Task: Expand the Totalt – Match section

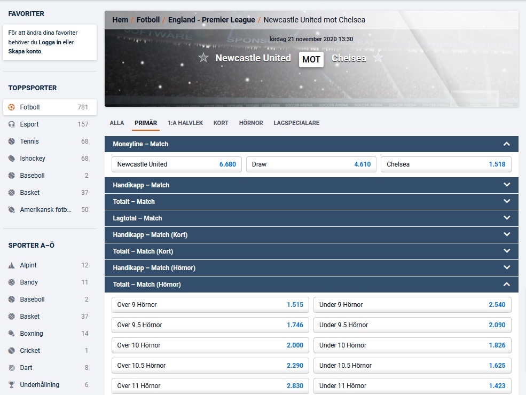Action: [x=507, y=201]
